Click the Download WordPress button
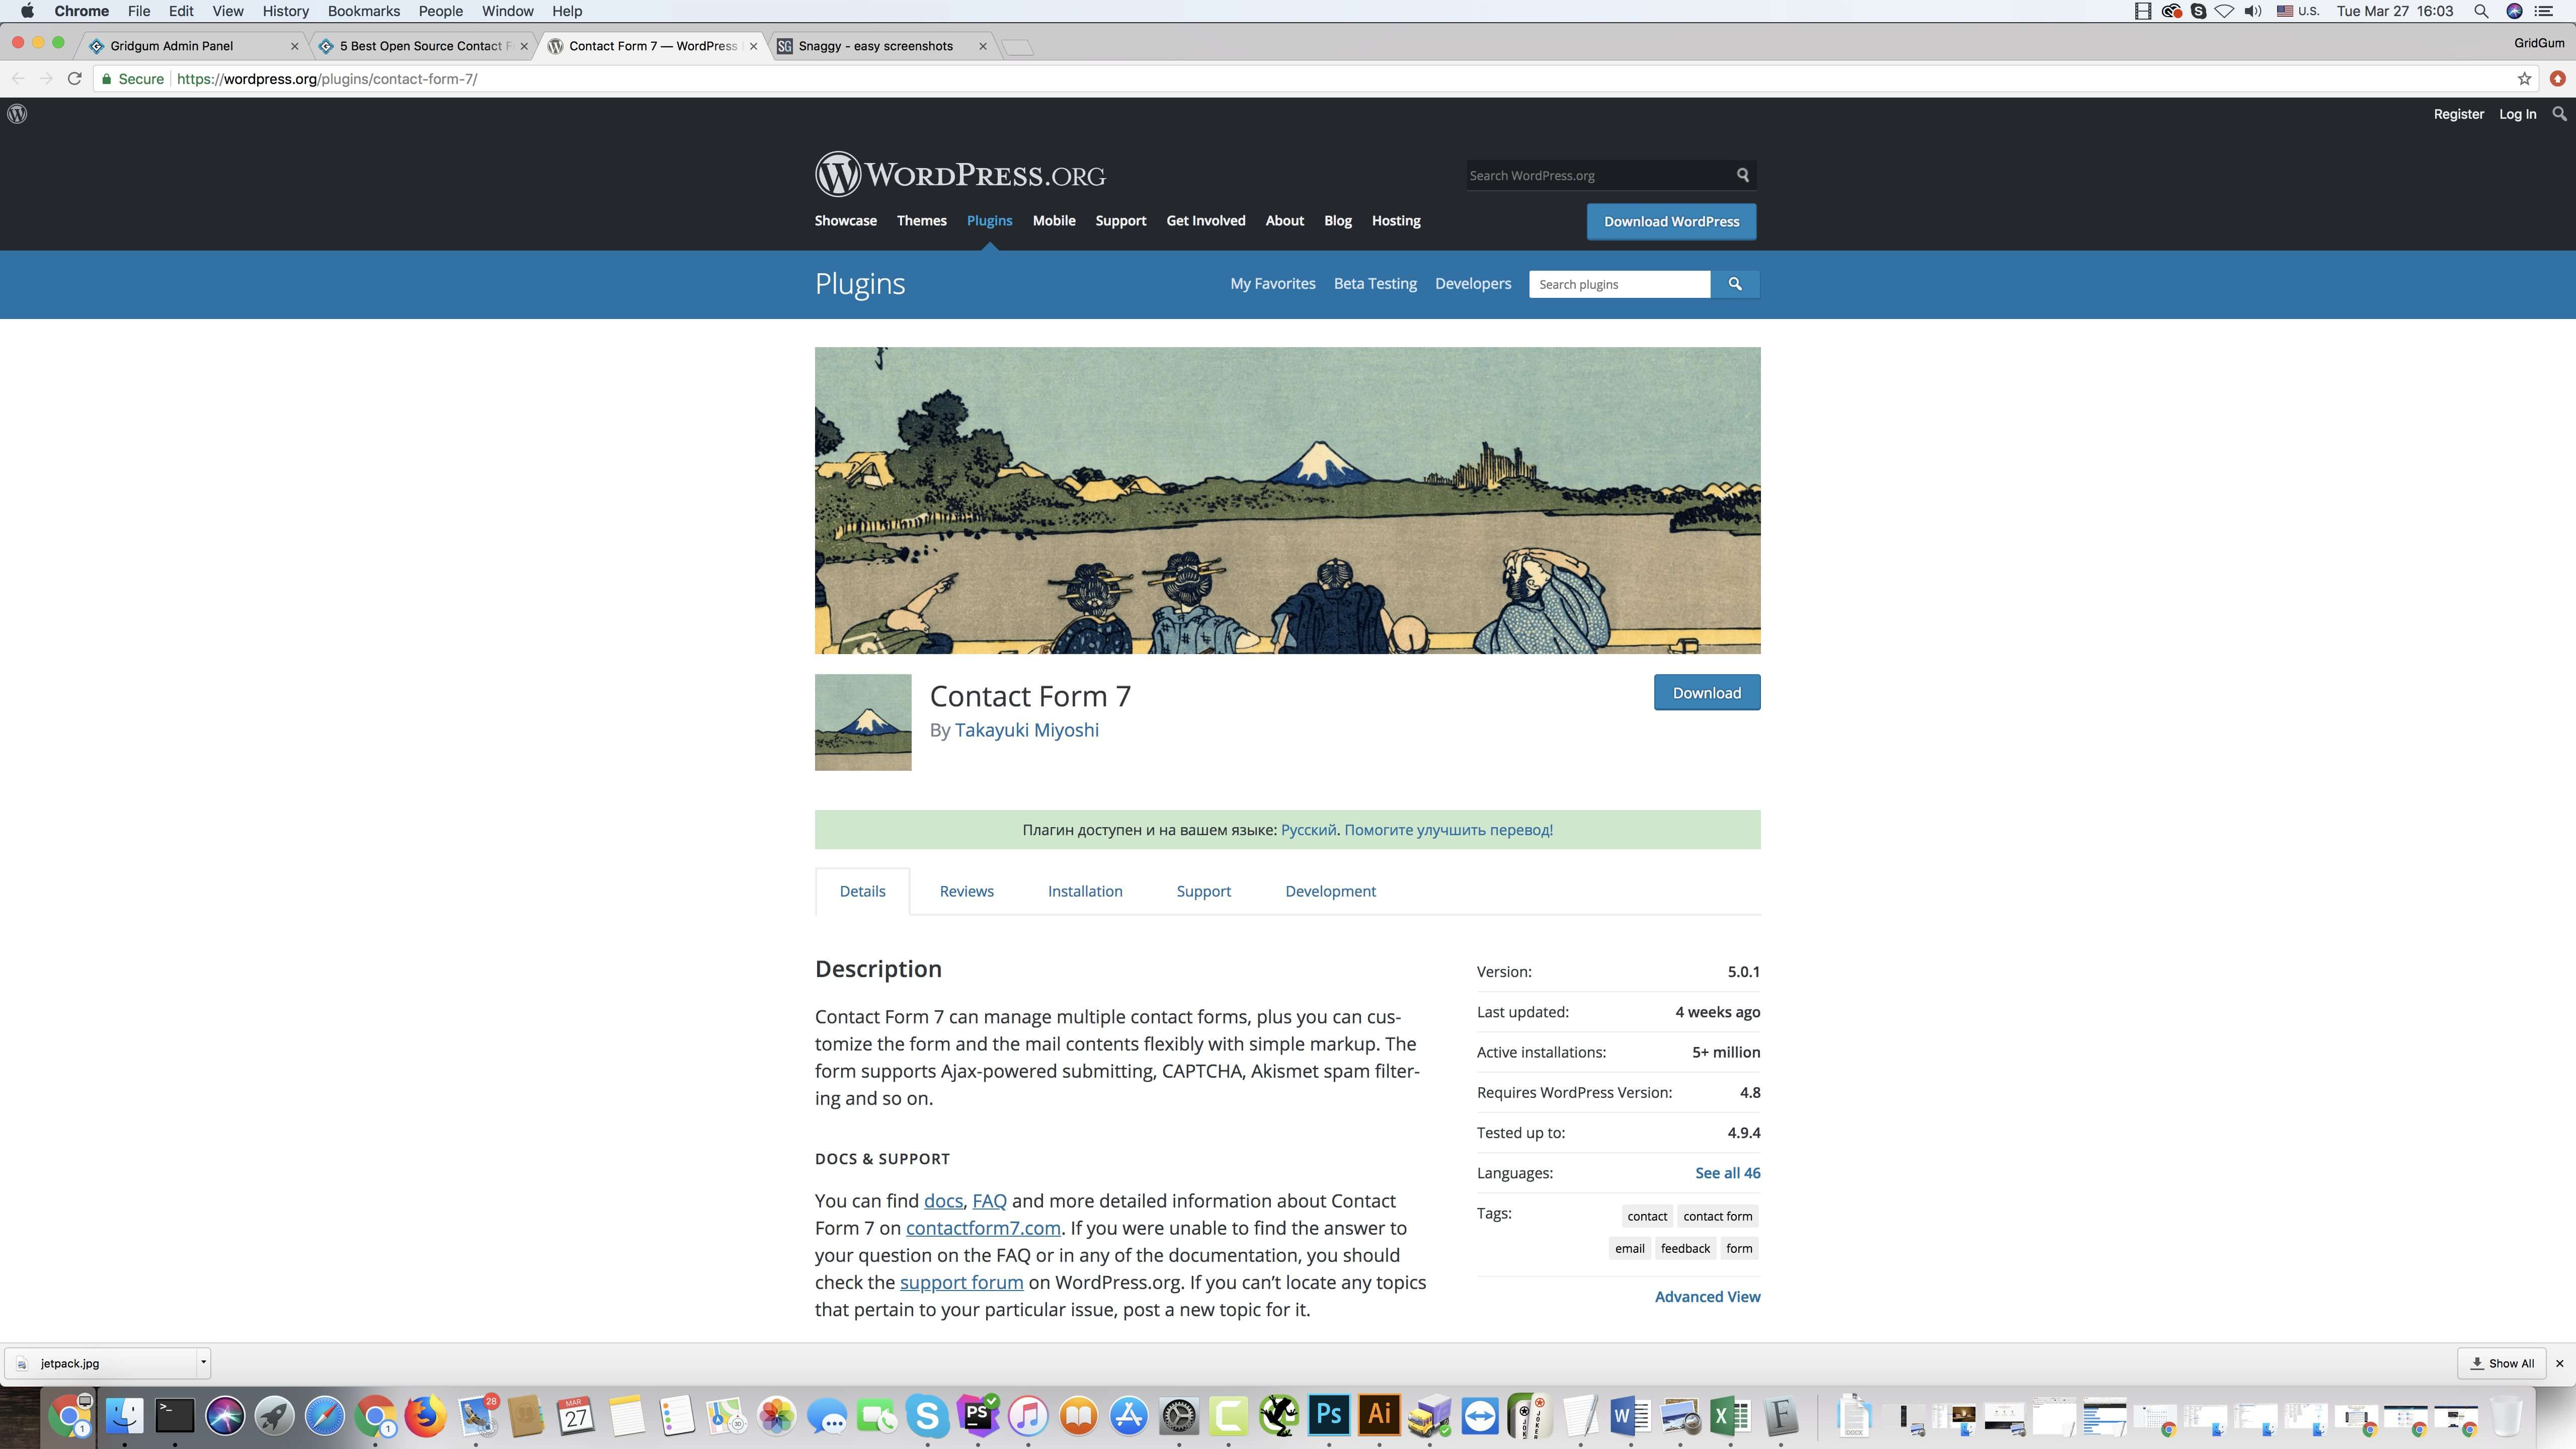The image size is (2576, 1449). tap(1671, 222)
